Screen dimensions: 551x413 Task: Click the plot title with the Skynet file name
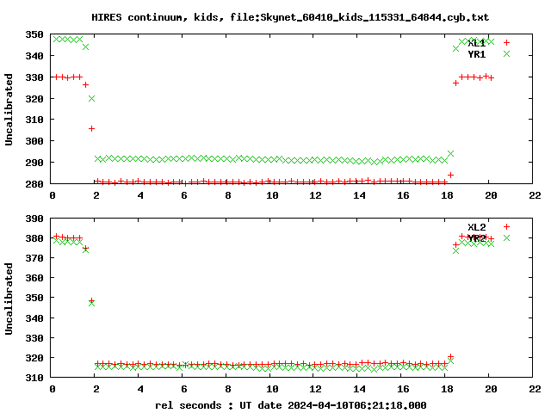point(290,17)
